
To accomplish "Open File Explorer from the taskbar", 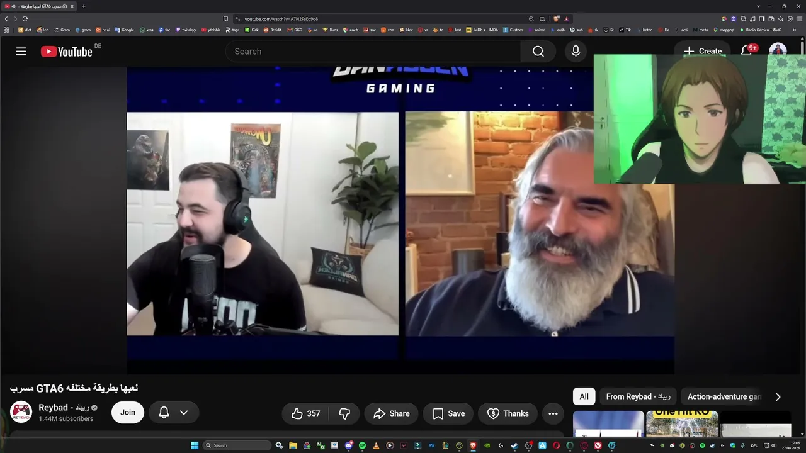I will pyautogui.click(x=293, y=445).
